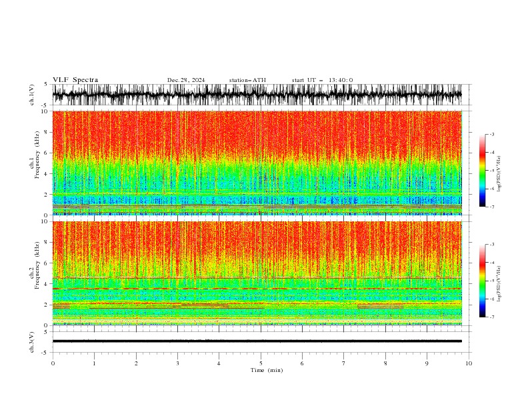The image size is (528, 408).
Task: Click time axis tick label "6"
Action: 302,363
